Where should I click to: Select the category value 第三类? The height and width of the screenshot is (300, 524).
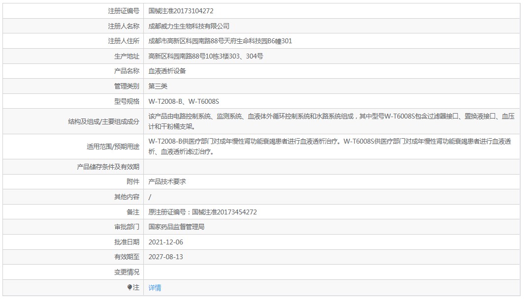(x=158, y=86)
